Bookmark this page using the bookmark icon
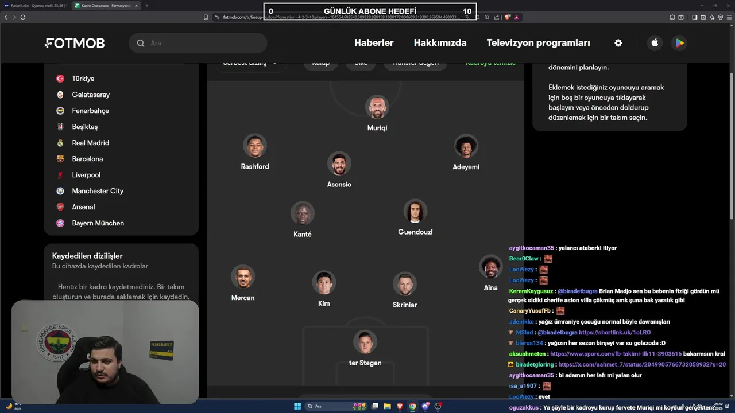The height and width of the screenshot is (413, 735). pos(206,17)
